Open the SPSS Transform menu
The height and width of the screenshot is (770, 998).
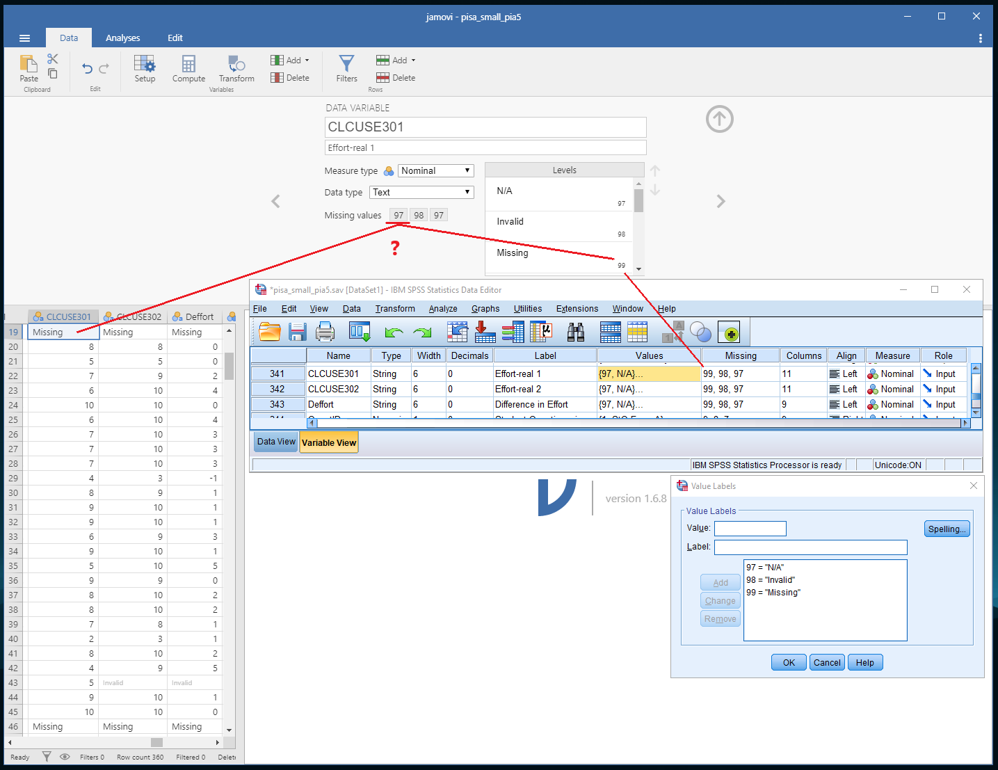(x=395, y=308)
